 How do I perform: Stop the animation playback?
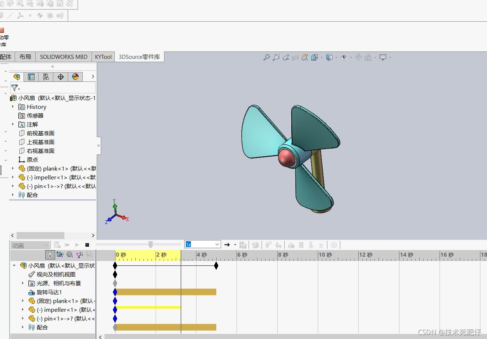(87, 245)
